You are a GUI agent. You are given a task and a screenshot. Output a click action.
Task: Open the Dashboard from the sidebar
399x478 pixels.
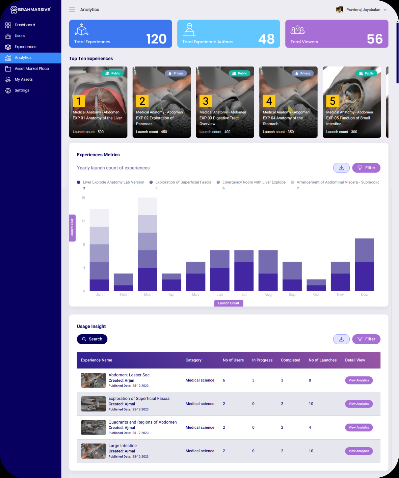tap(8, 25)
